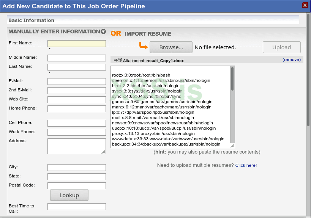The height and width of the screenshot is (218, 311).
Task: Click inside the Address text area
Action: point(77,146)
